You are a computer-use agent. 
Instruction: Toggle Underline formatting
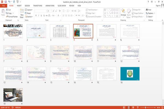pyautogui.click(x=41, y=16)
